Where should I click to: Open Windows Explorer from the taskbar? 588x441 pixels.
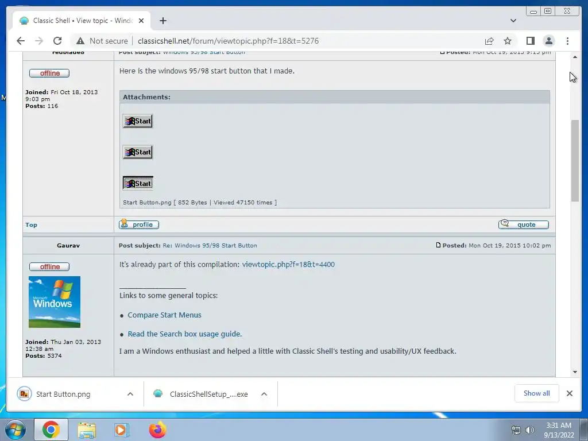click(87, 430)
